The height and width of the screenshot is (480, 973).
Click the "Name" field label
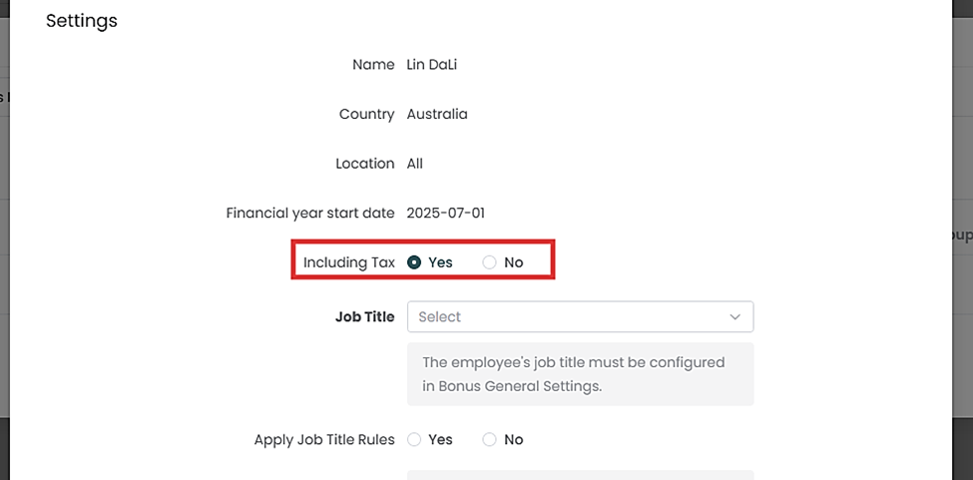tap(373, 65)
